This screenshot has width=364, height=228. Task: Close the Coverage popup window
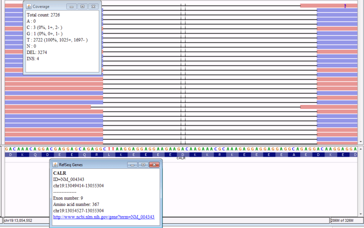tap(93, 6)
